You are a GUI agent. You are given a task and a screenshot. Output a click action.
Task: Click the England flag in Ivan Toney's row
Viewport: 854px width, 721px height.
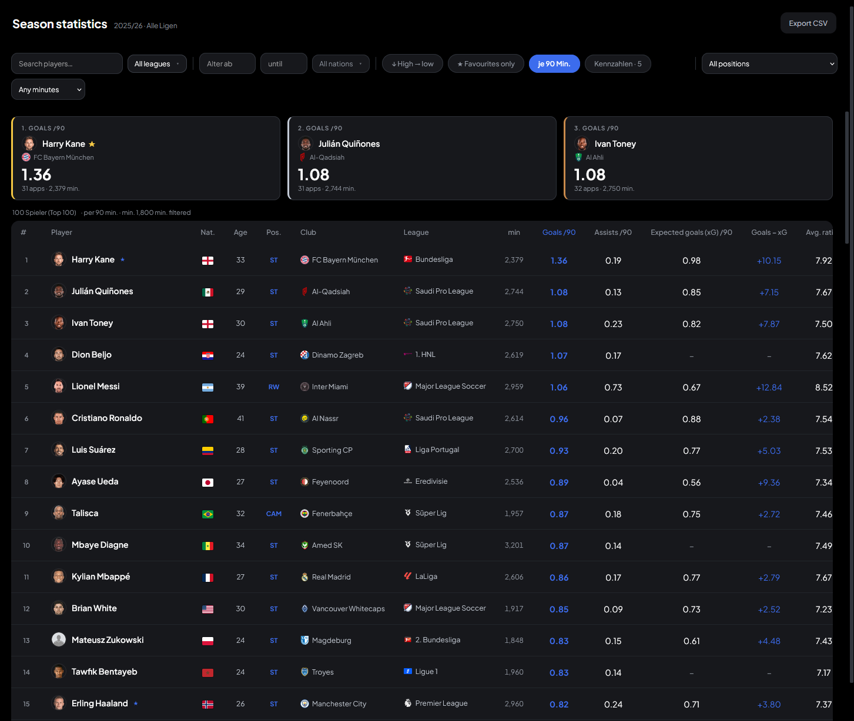point(207,324)
